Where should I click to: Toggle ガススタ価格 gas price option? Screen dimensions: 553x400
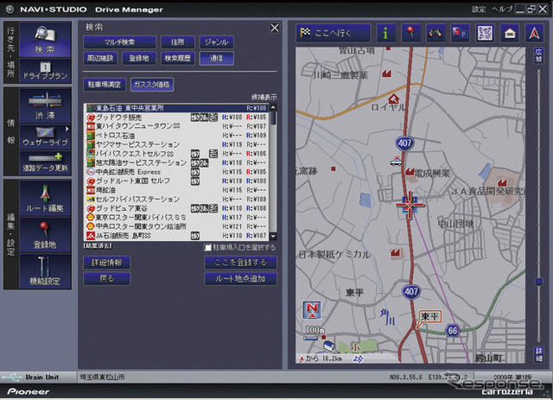152,85
